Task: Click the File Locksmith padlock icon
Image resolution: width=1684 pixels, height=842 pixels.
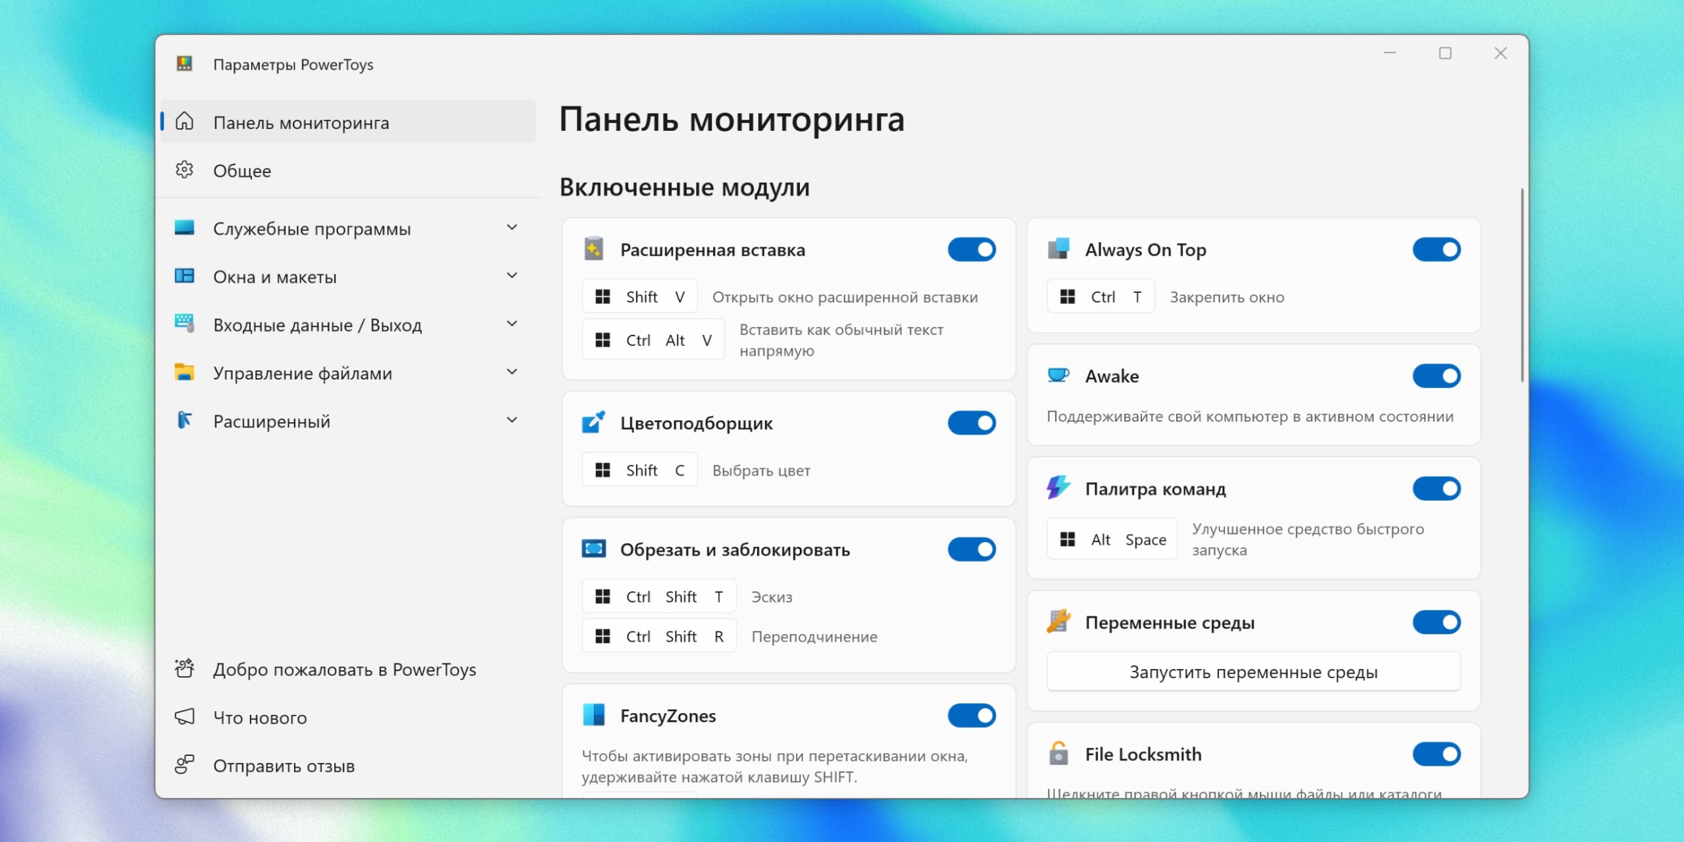Action: pyautogui.click(x=1058, y=753)
